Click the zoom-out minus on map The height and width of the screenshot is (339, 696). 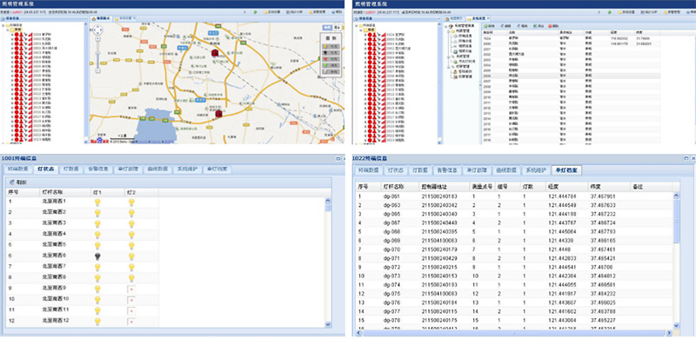coord(97,70)
